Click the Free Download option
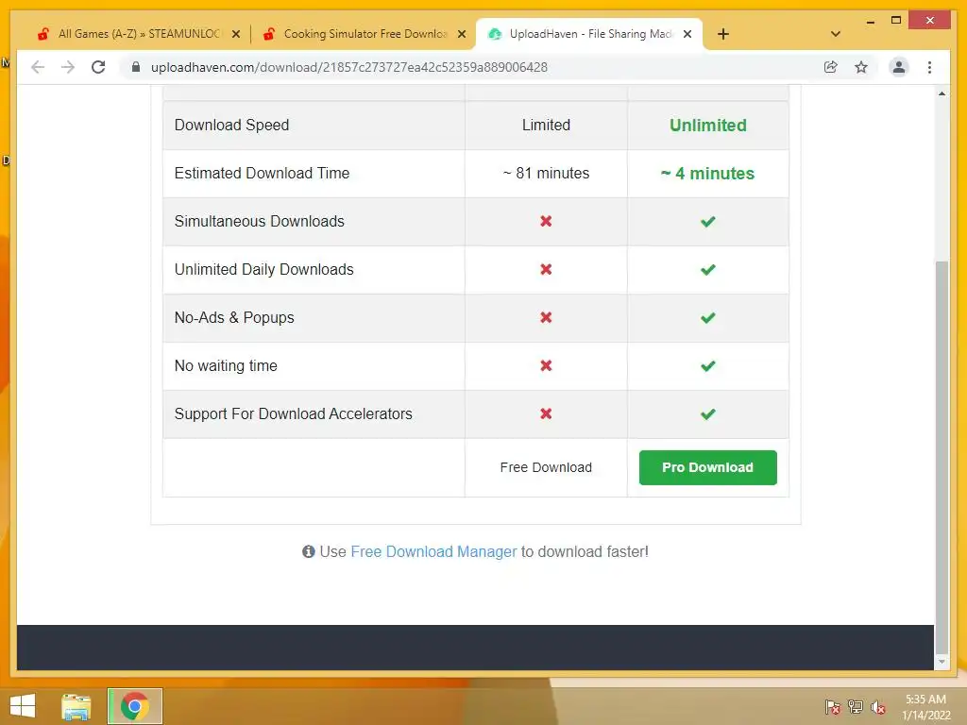The image size is (967, 725). (x=546, y=467)
